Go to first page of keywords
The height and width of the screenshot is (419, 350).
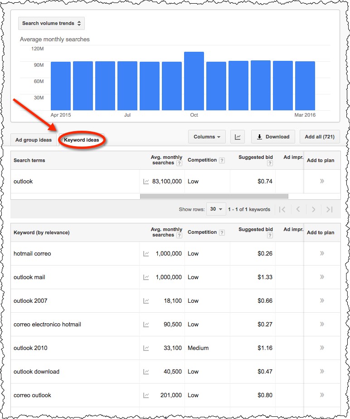(282, 209)
